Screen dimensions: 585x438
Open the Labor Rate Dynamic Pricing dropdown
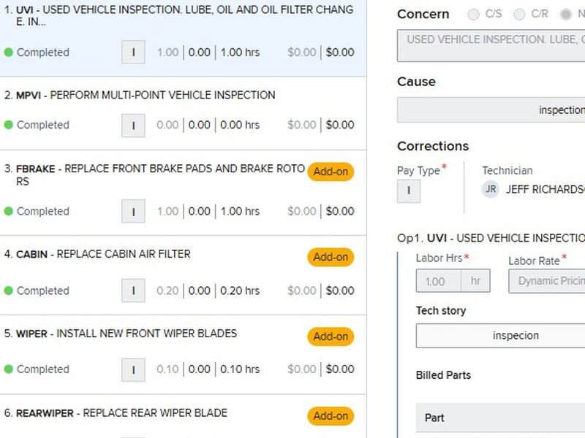click(x=547, y=281)
